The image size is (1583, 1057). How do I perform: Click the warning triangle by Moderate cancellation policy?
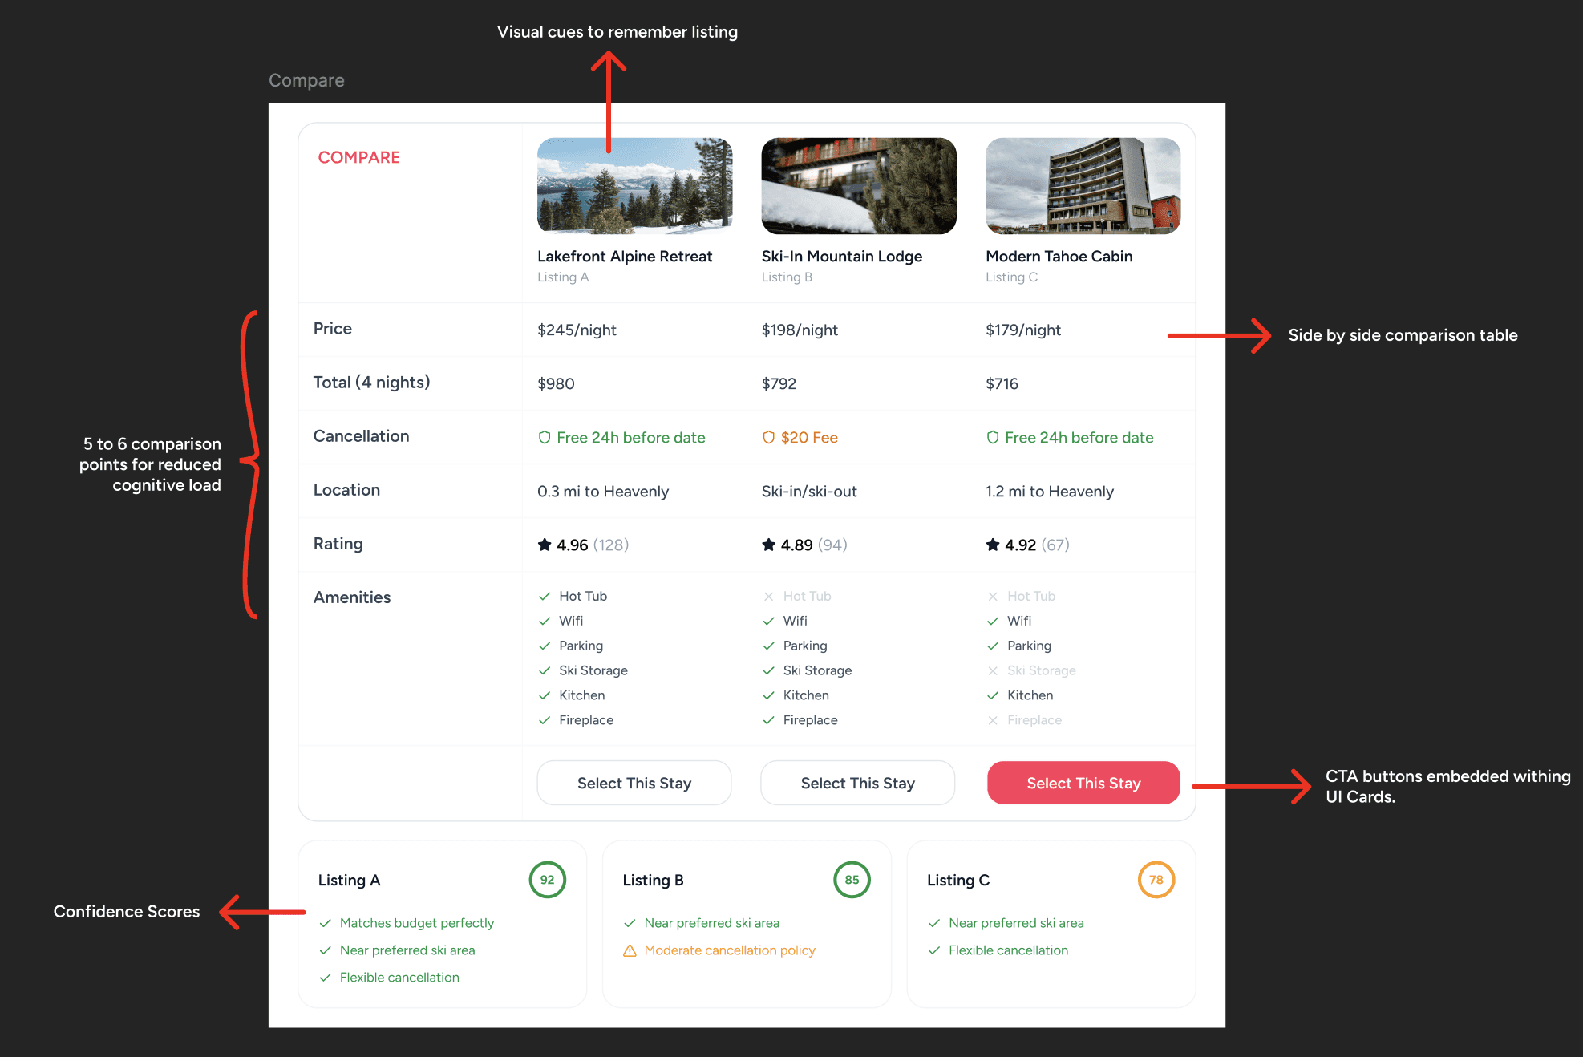(630, 950)
